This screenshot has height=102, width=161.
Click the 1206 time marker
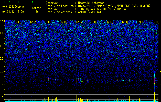[94, 22]
